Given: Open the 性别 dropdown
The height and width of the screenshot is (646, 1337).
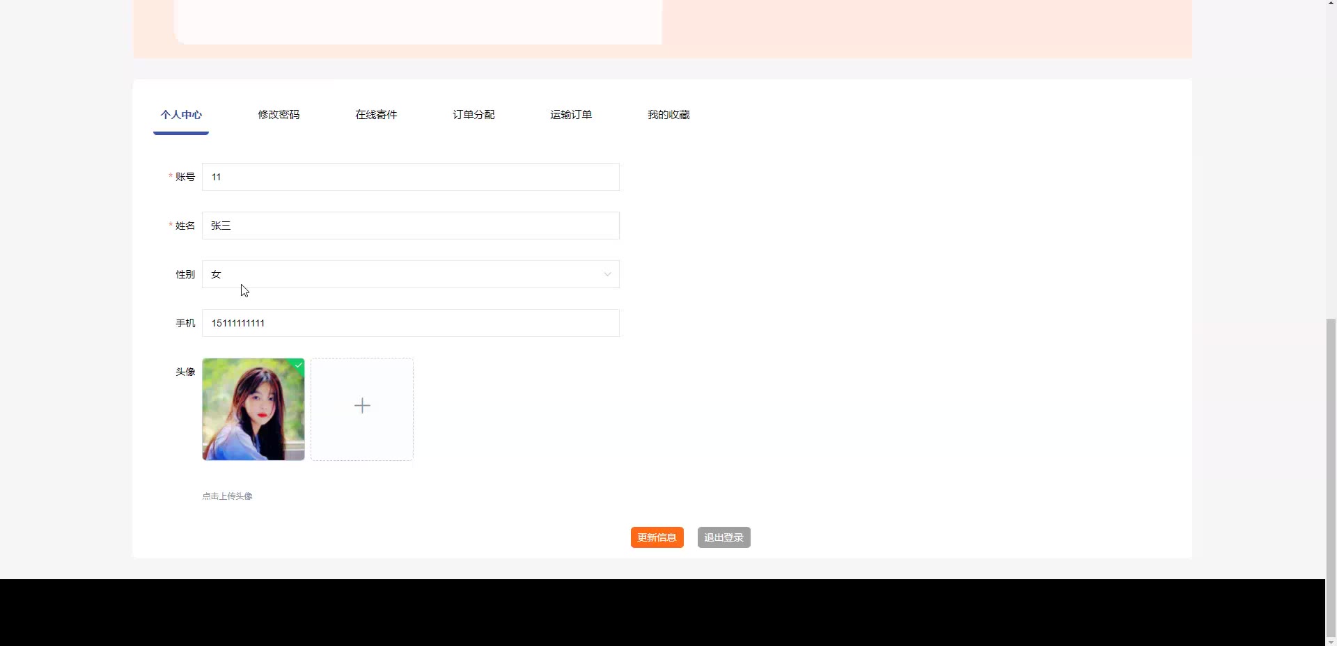Looking at the screenshot, I should point(411,274).
